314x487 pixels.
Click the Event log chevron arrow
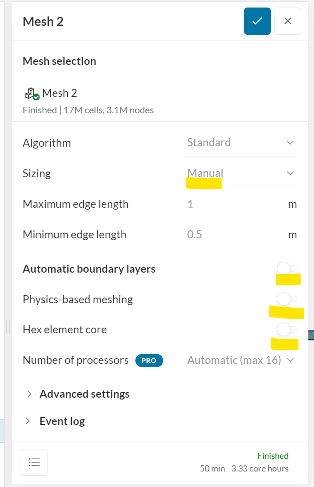29,421
